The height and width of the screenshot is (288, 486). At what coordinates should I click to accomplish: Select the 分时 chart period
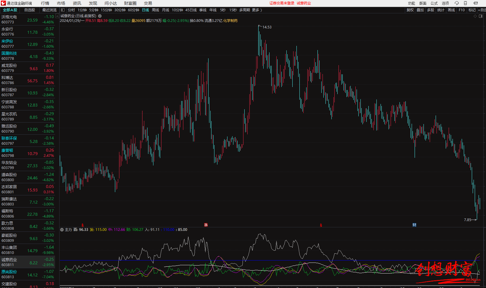71,10
